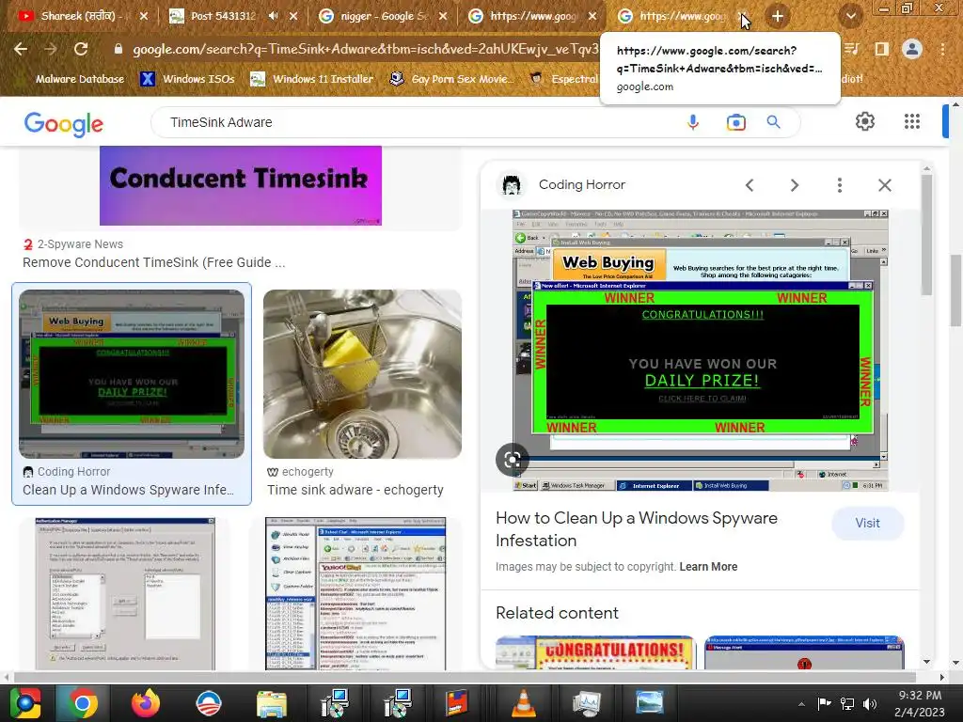
Task: Close the Shareek YouTube tab
Action: click(x=144, y=16)
